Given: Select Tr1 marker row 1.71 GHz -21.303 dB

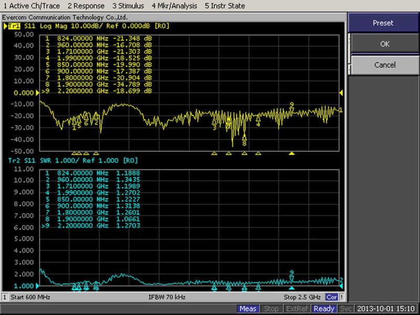Looking at the screenshot, I should click(98, 51).
